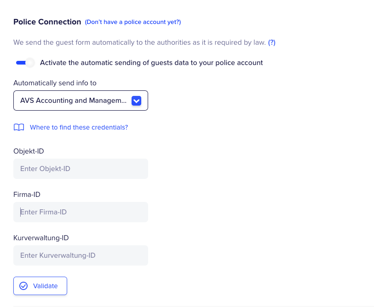
Task: Click the Police Connection section heading
Action: click(x=47, y=22)
